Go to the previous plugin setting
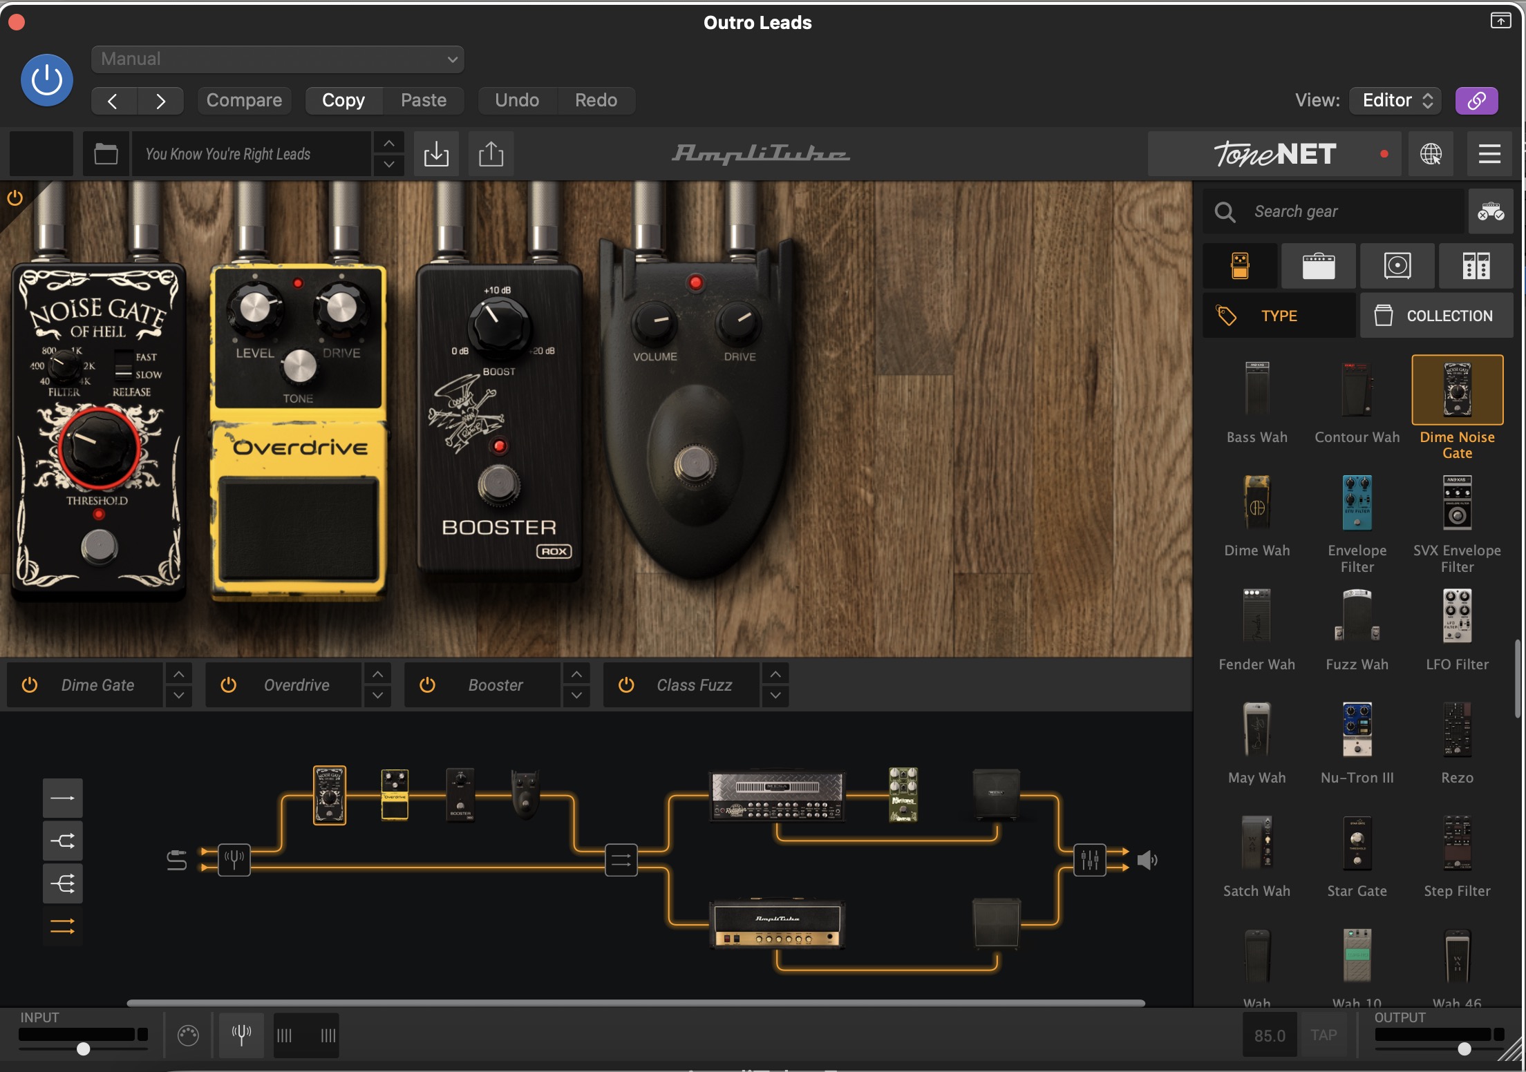The image size is (1526, 1072). pyautogui.click(x=113, y=101)
